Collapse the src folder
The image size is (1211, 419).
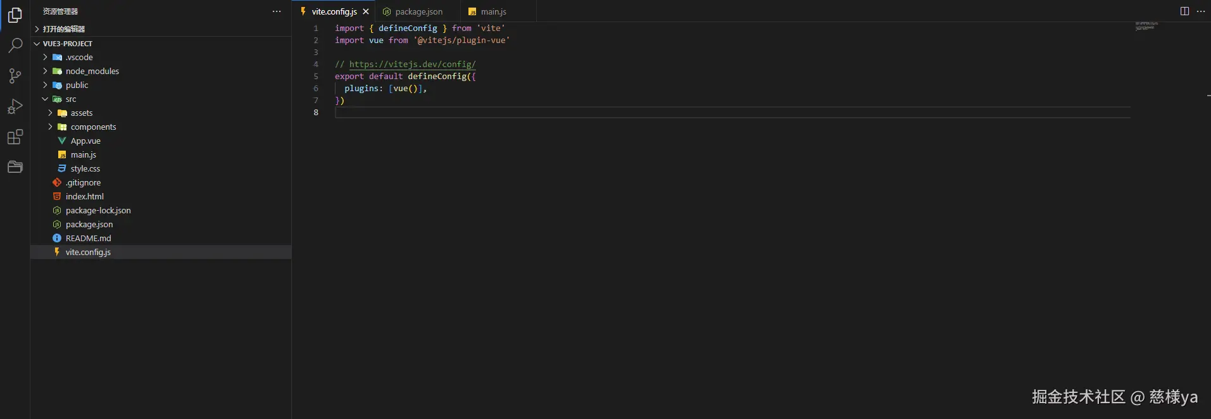(45, 99)
